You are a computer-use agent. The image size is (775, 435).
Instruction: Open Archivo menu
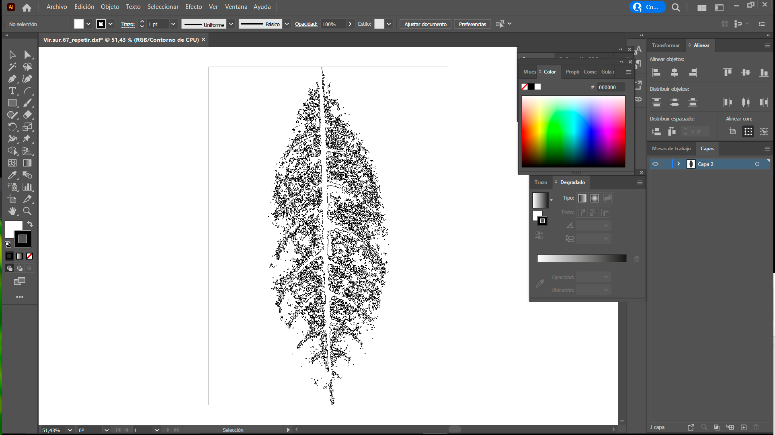(57, 7)
